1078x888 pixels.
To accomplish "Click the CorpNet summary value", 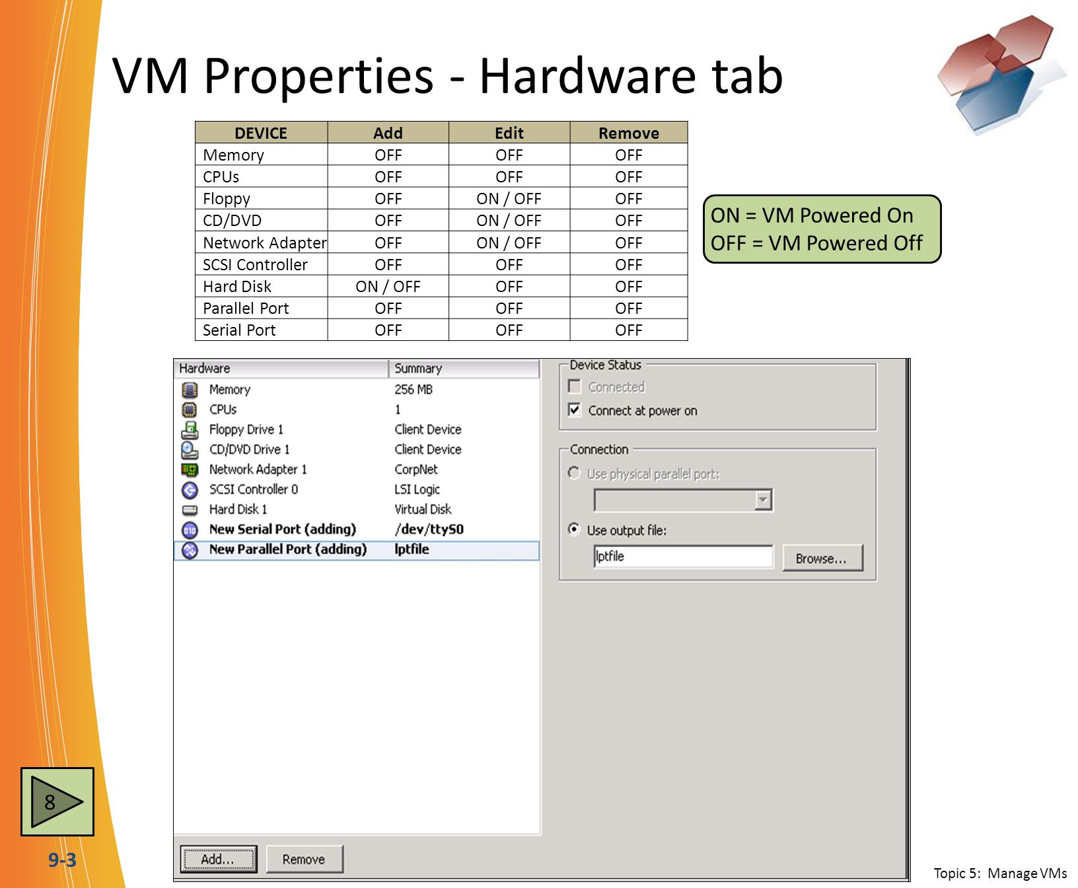I will pos(416,469).
